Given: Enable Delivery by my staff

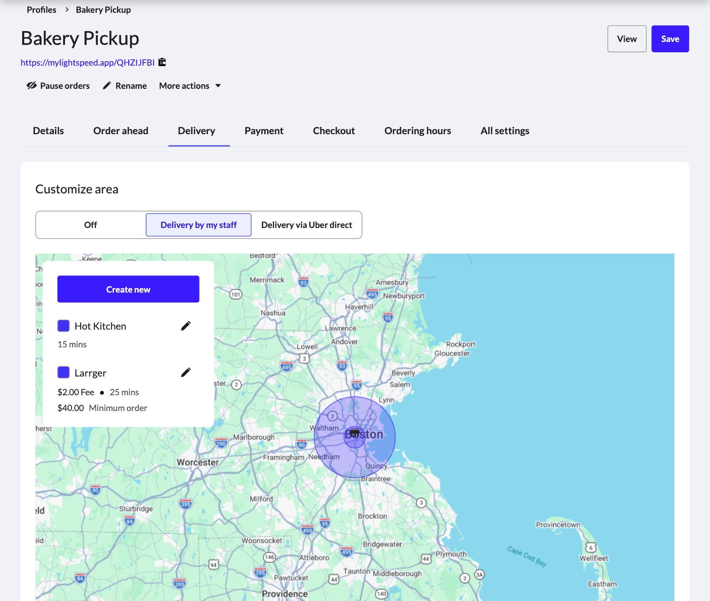Looking at the screenshot, I should click(x=198, y=225).
